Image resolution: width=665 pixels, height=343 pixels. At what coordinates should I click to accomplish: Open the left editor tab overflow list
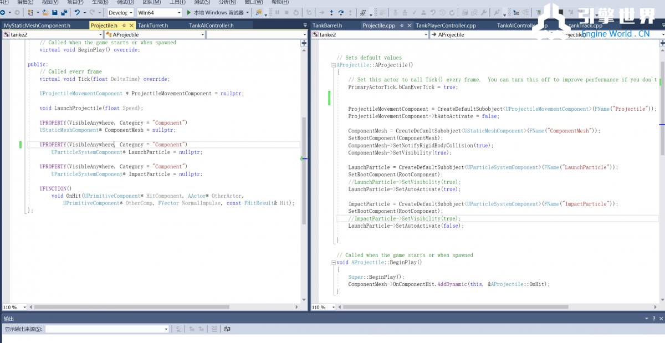click(305, 25)
